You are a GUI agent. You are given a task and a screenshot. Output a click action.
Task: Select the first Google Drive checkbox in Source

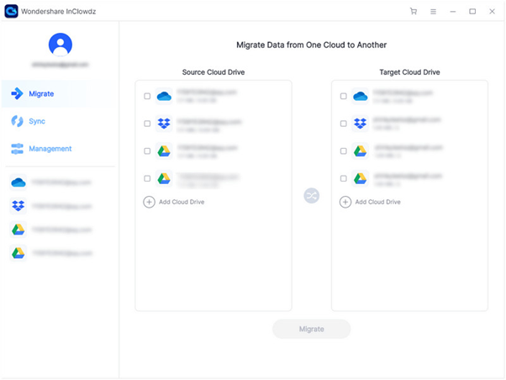[x=147, y=151]
